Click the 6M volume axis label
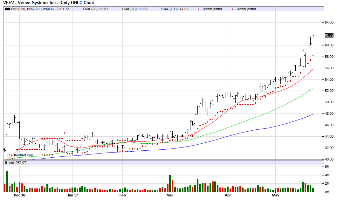 coord(327,167)
